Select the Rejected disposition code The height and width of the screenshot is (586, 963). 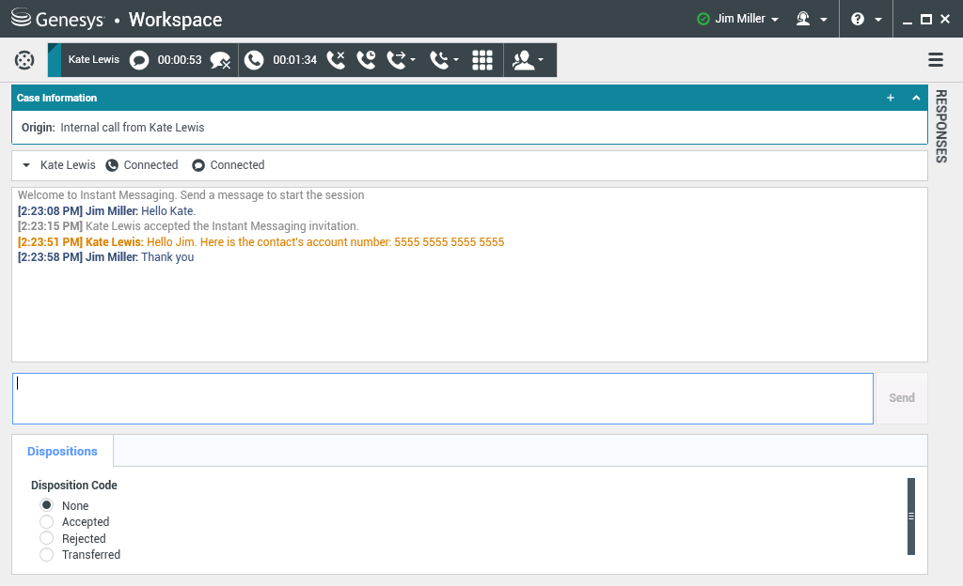click(x=47, y=538)
